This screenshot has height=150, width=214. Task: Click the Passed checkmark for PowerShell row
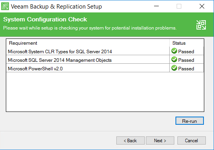point(174,68)
